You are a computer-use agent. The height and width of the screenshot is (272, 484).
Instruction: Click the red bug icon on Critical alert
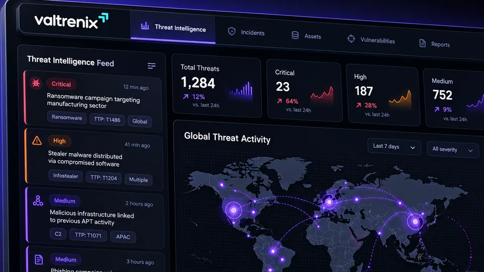point(36,83)
